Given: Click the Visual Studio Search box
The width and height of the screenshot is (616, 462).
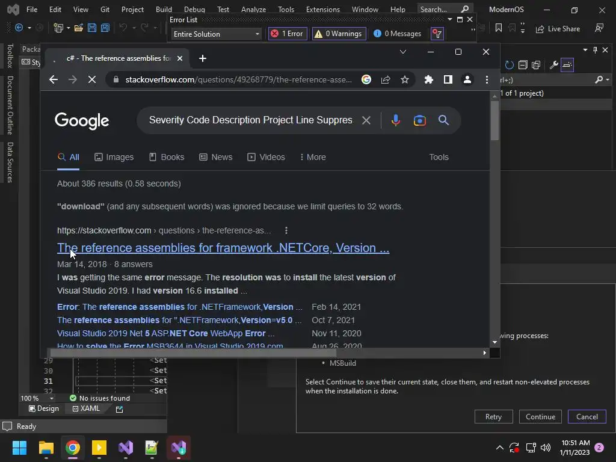Looking at the screenshot, I should [x=445, y=9].
